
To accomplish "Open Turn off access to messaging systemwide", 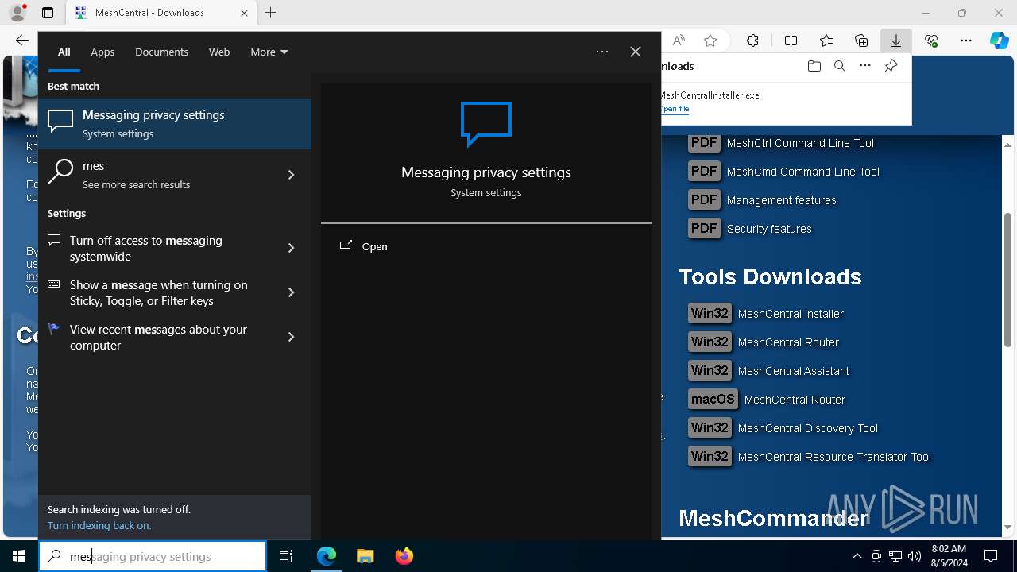I will tap(157, 249).
